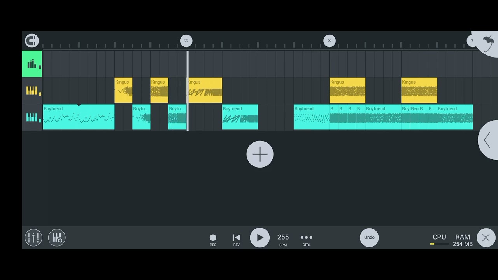Close the project with X button
This screenshot has width=498, height=280.
click(x=486, y=238)
